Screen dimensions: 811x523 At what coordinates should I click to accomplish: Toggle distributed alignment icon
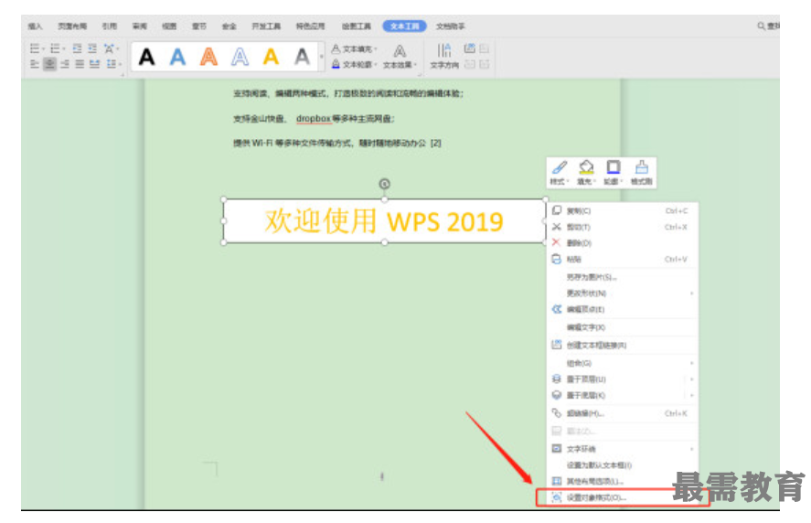95,64
